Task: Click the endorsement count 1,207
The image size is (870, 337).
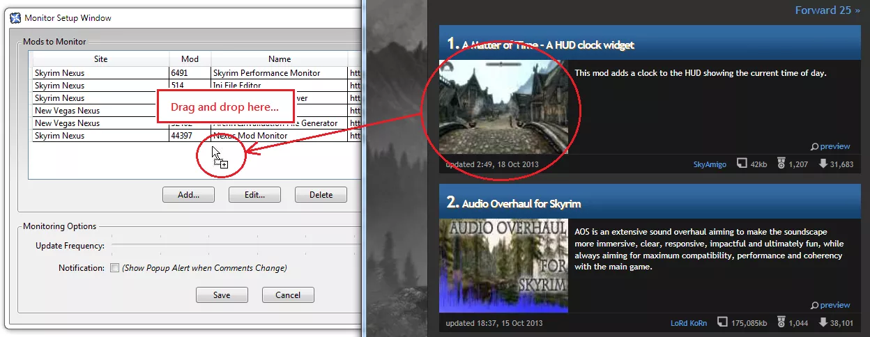Action: tap(798, 165)
